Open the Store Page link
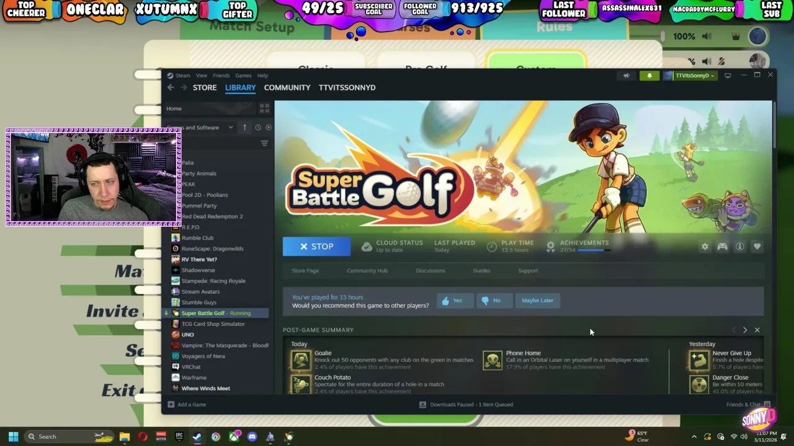The width and height of the screenshot is (794, 446). point(305,271)
